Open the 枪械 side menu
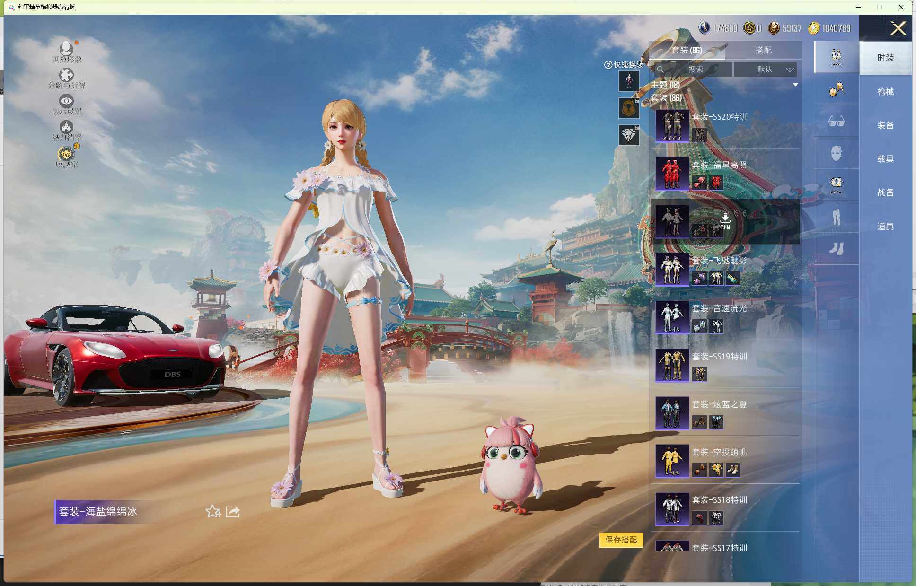 (885, 92)
